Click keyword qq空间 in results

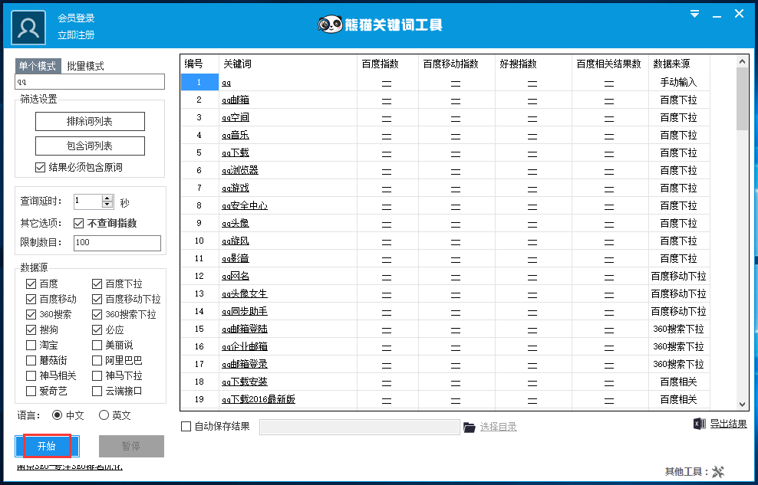pyautogui.click(x=236, y=118)
